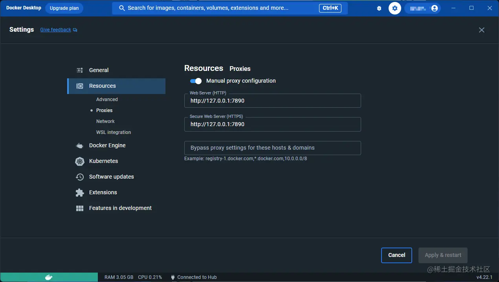Image resolution: width=499 pixels, height=282 pixels.
Task: Select Proxies under Resources
Action: [104, 110]
